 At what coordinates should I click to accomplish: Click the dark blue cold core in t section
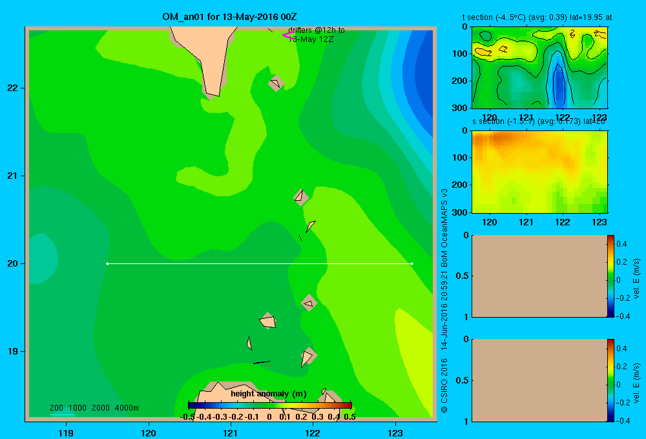[x=559, y=85]
